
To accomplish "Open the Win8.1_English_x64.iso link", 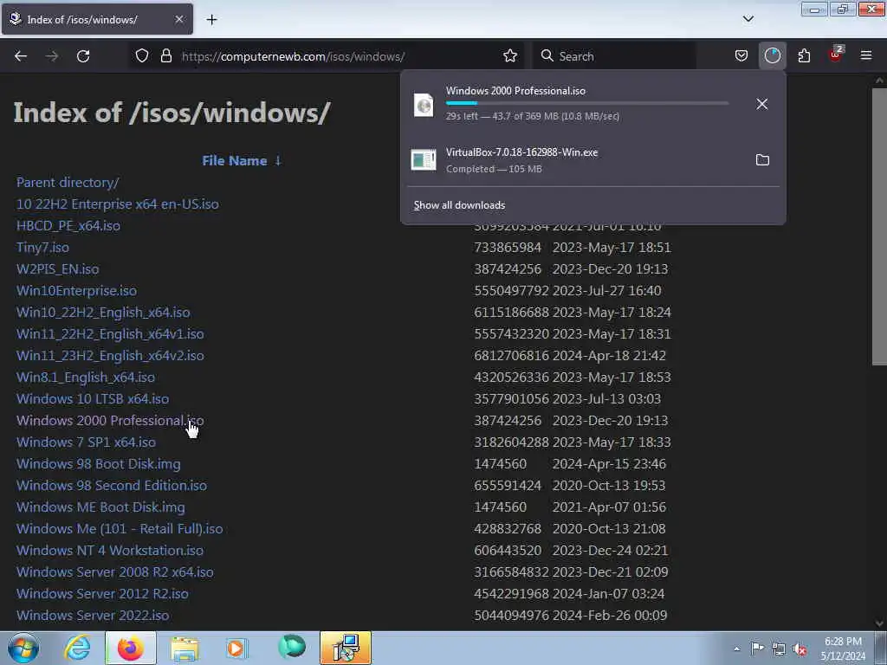I will click(x=86, y=378).
